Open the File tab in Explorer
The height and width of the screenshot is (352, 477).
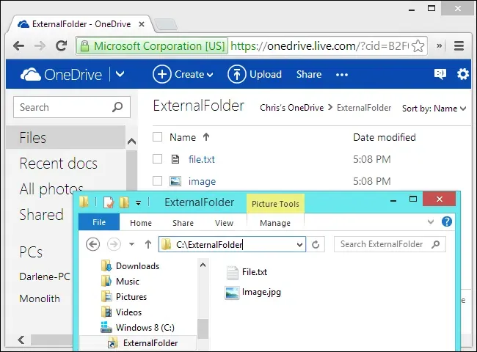click(x=99, y=223)
